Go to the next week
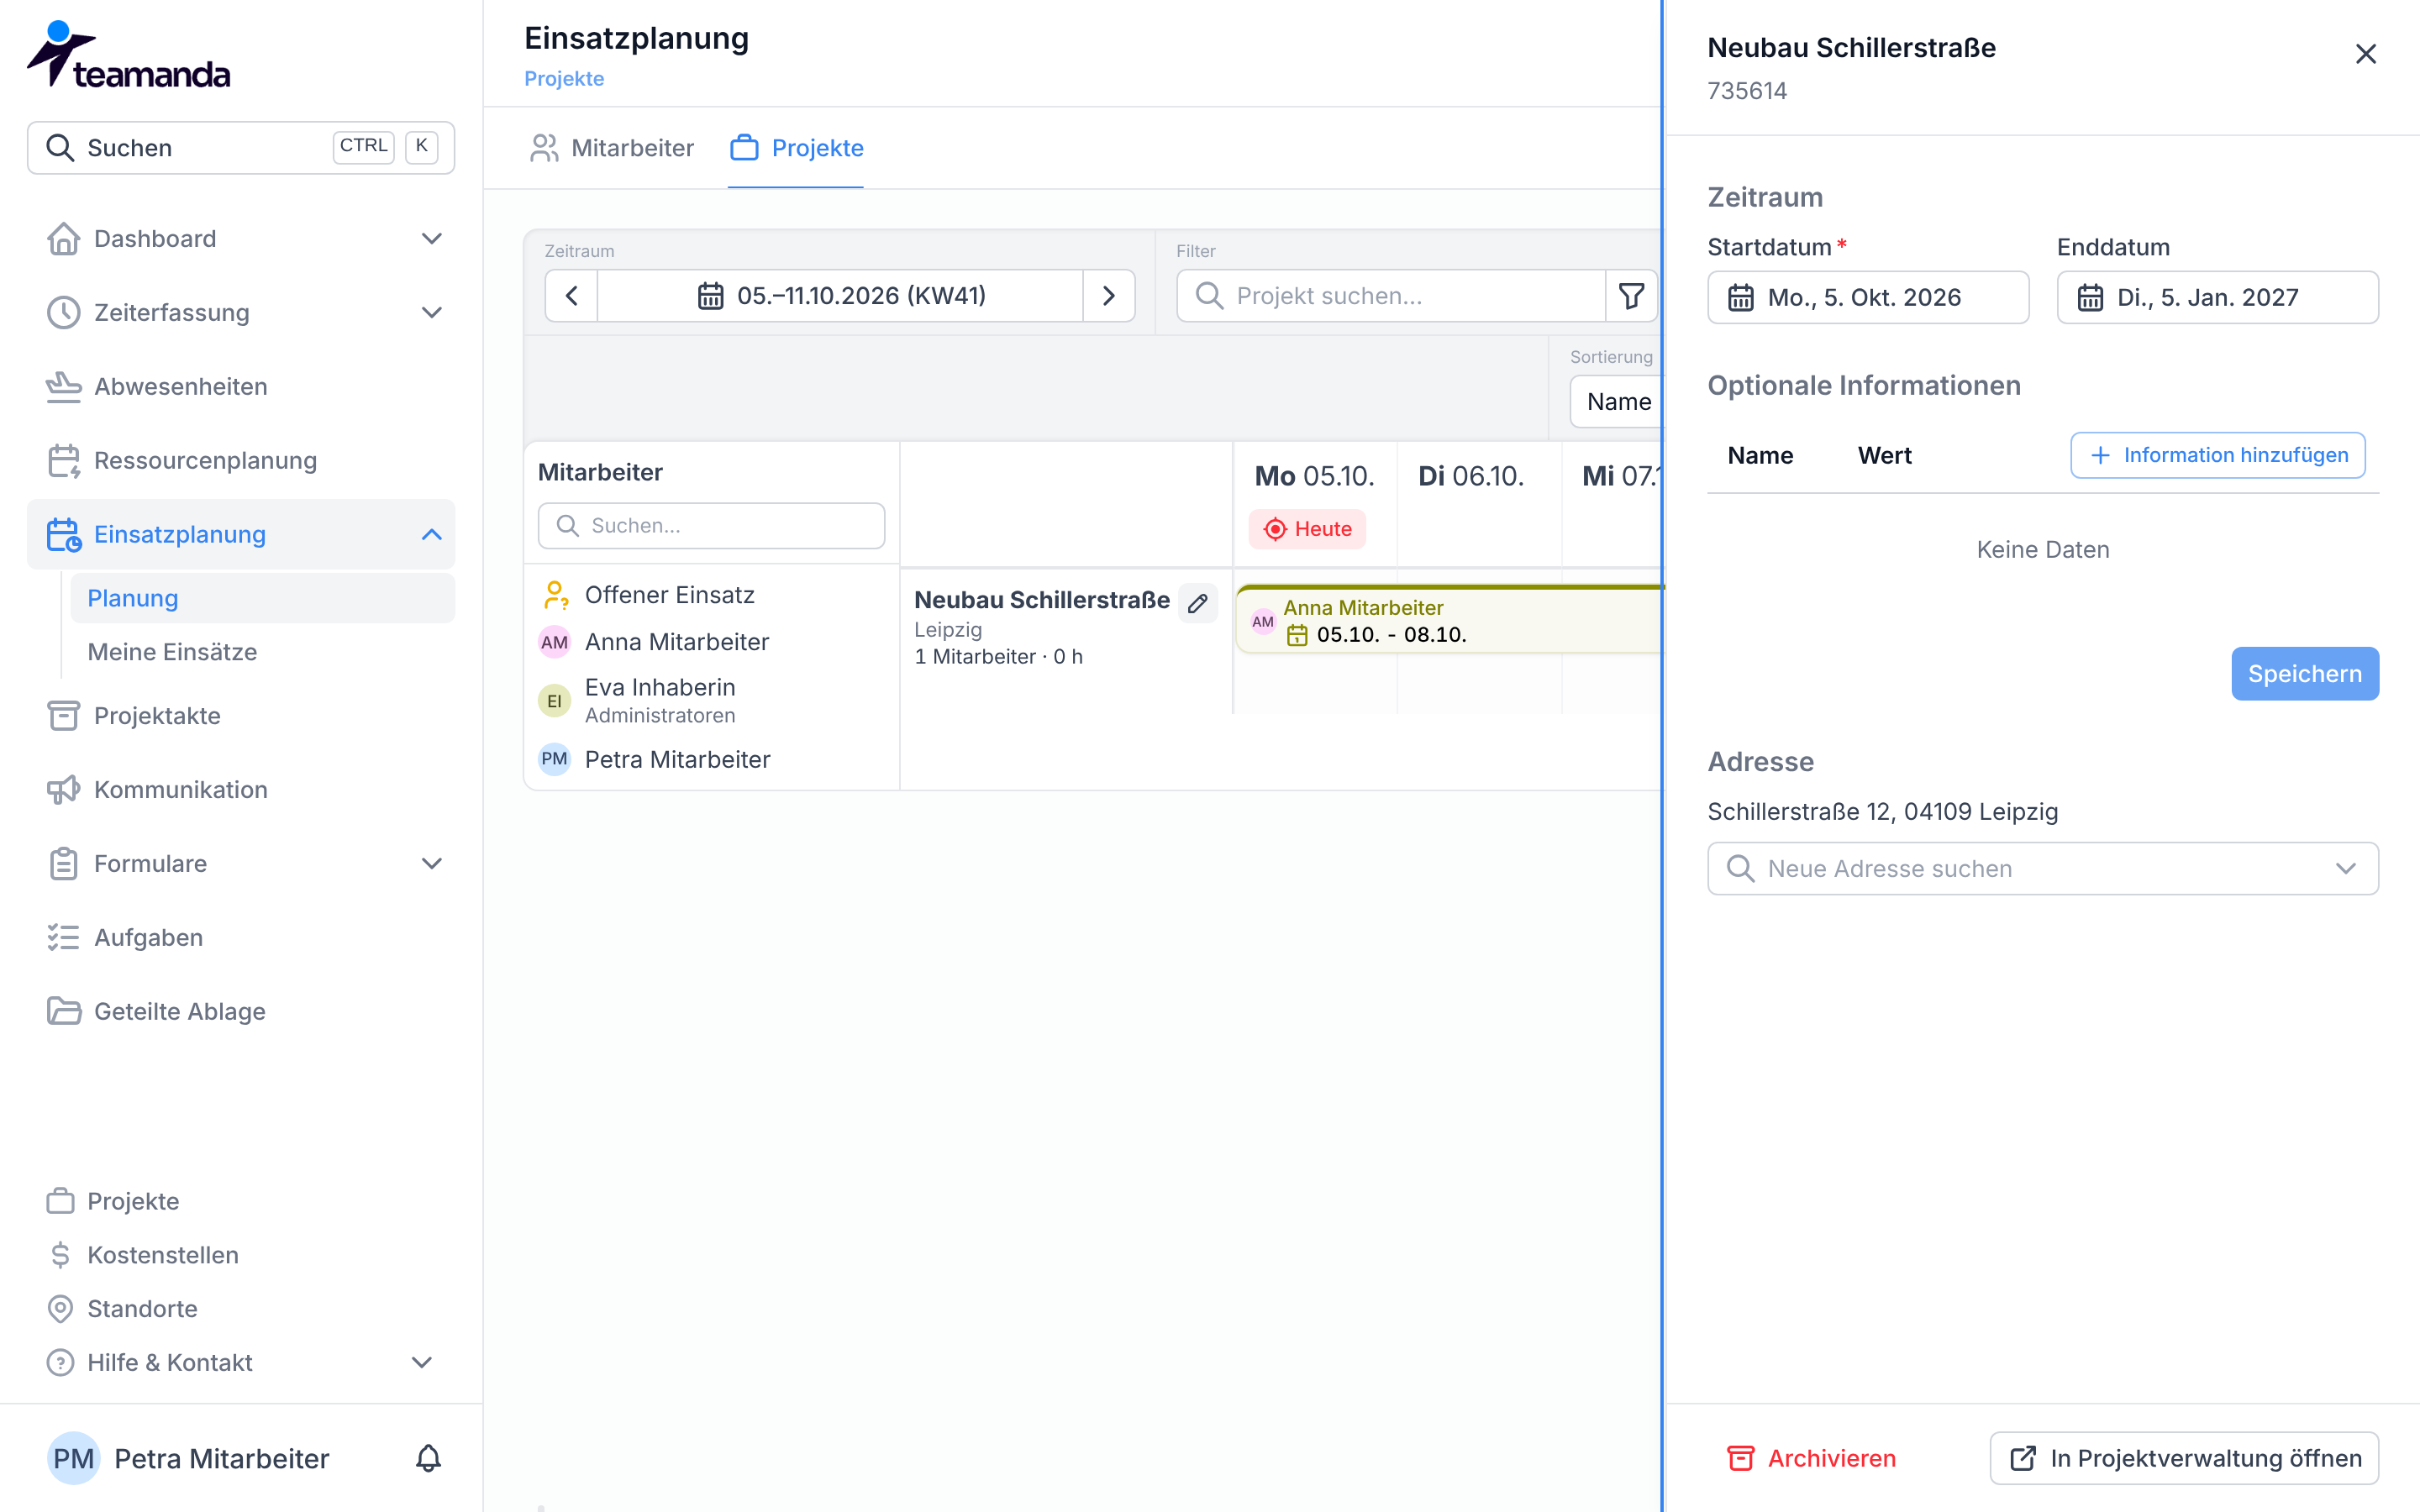Viewport: 2420px width, 1512px height. 1108,296
